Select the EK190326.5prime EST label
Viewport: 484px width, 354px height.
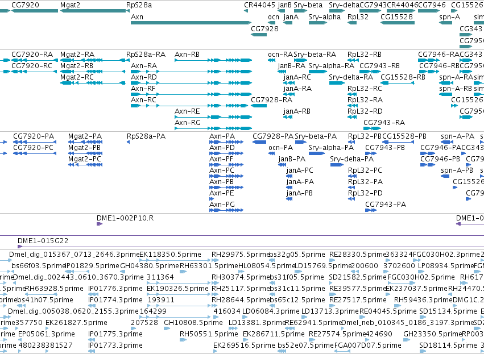point(177,289)
